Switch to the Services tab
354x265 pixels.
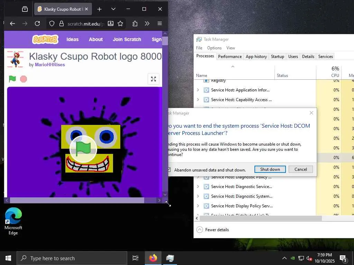point(326,57)
